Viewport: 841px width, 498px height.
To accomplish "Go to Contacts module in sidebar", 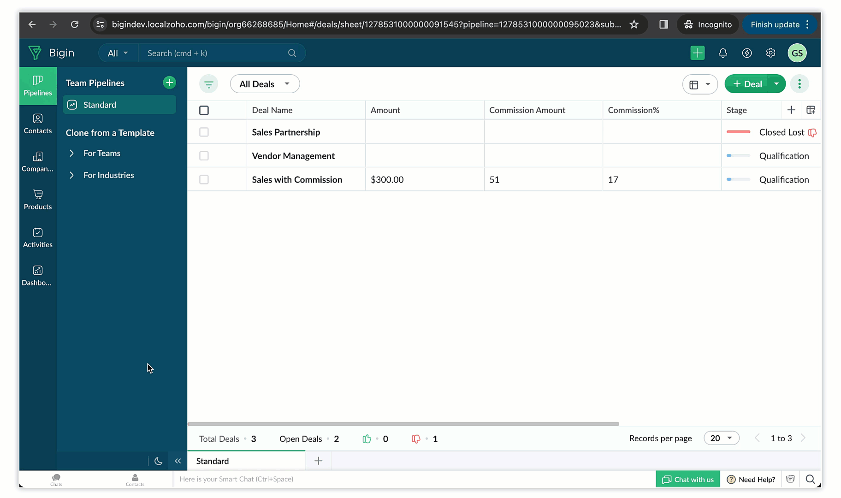I will pos(38,124).
